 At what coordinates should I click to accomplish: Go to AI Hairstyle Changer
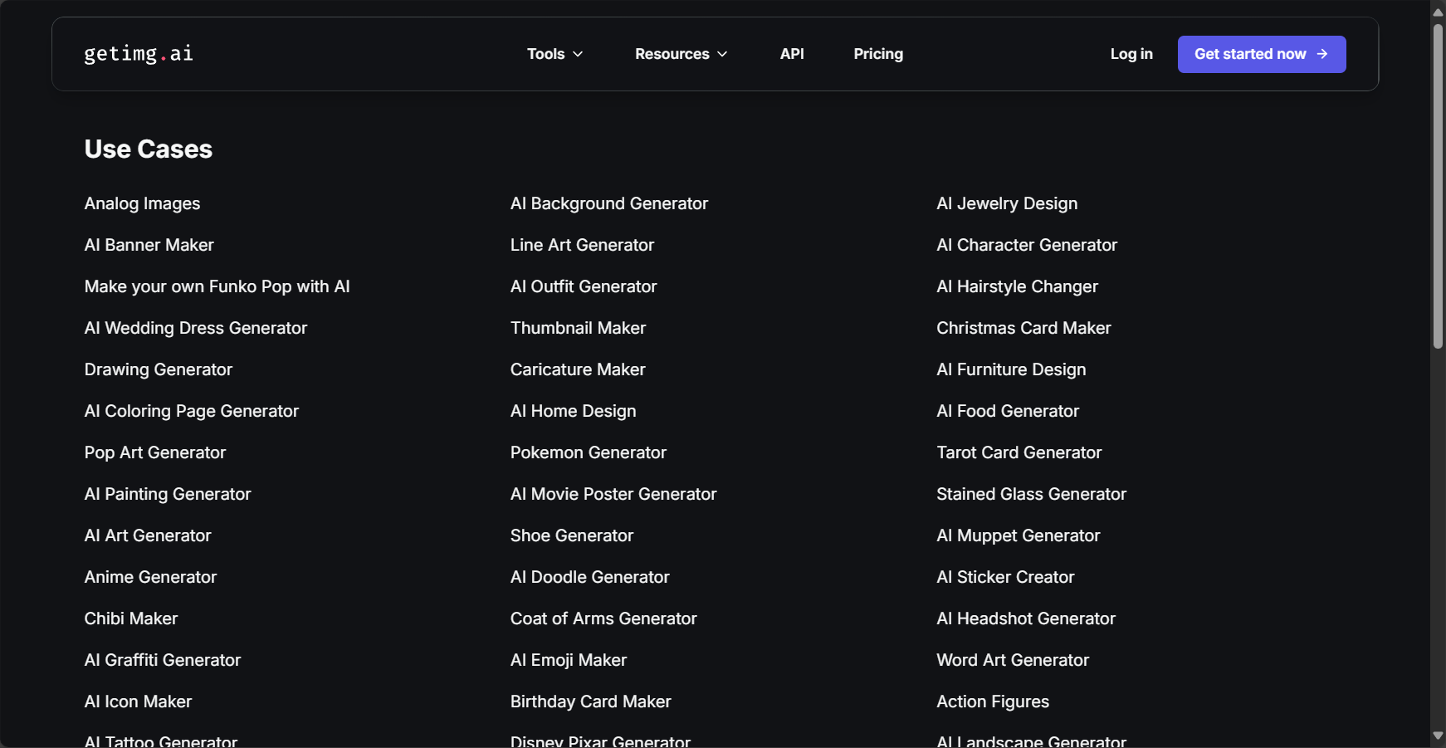(x=1017, y=286)
